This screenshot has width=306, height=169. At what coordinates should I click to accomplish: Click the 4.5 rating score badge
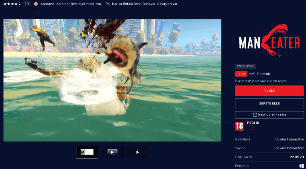coord(27,4)
